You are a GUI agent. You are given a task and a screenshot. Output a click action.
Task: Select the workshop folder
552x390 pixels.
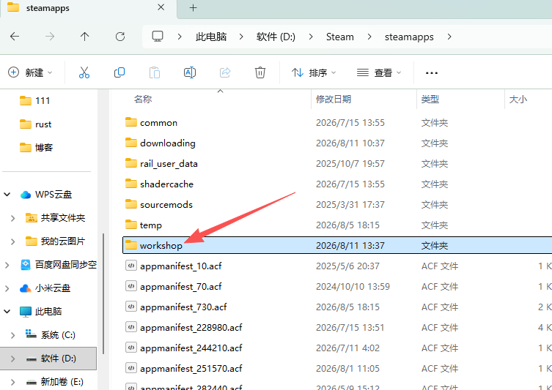click(x=337, y=245)
